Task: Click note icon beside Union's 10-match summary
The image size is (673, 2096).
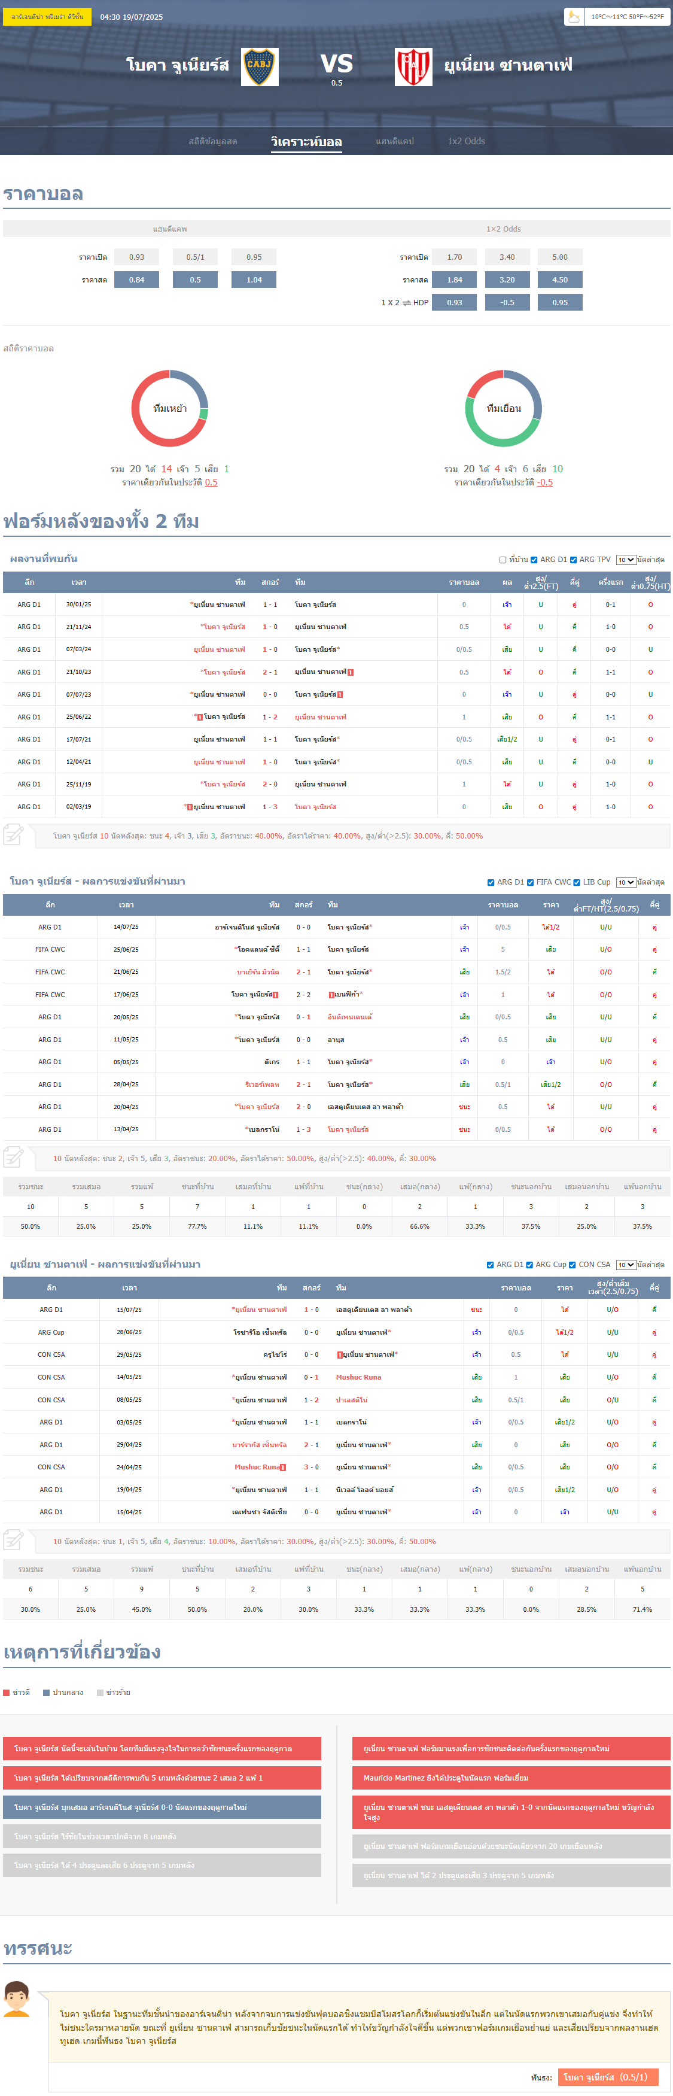Action: tap(13, 1540)
